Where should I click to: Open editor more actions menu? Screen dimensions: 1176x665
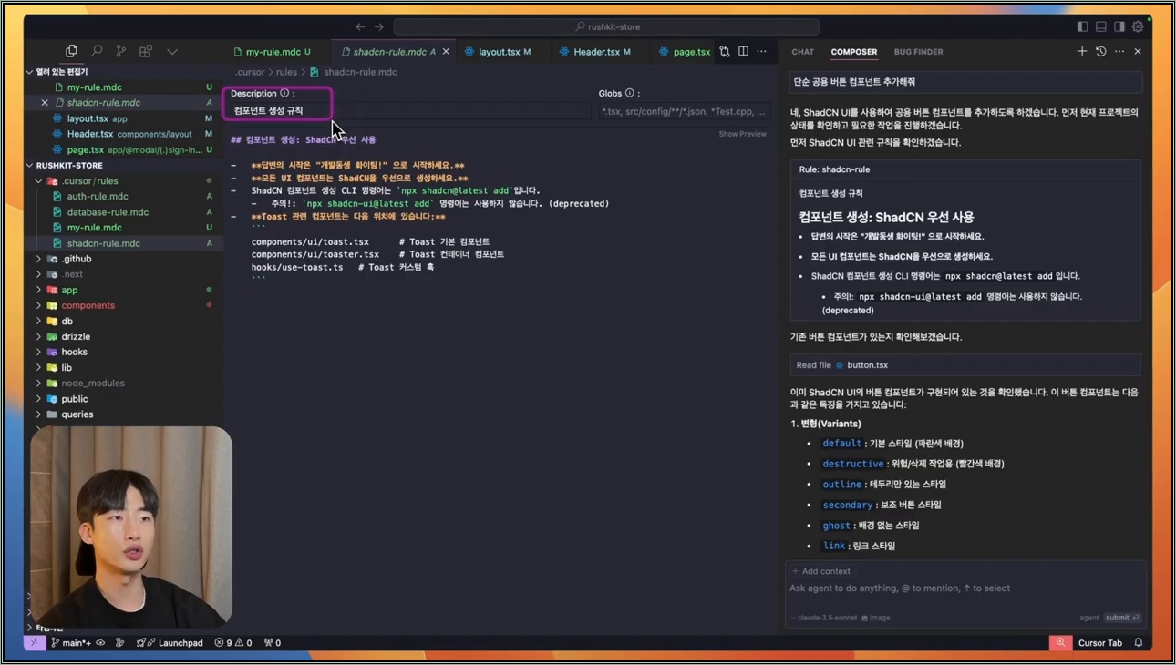pyautogui.click(x=761, y=52)
